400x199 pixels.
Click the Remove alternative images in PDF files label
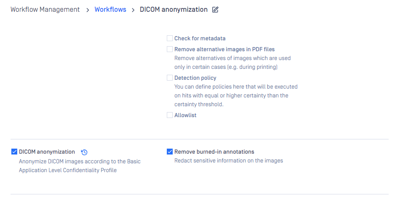pyautogui.click(x=224, y=49)
